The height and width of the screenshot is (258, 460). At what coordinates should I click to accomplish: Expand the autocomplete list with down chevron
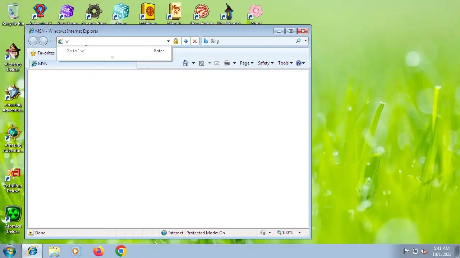pyautogui.click(x=112, y=57)
